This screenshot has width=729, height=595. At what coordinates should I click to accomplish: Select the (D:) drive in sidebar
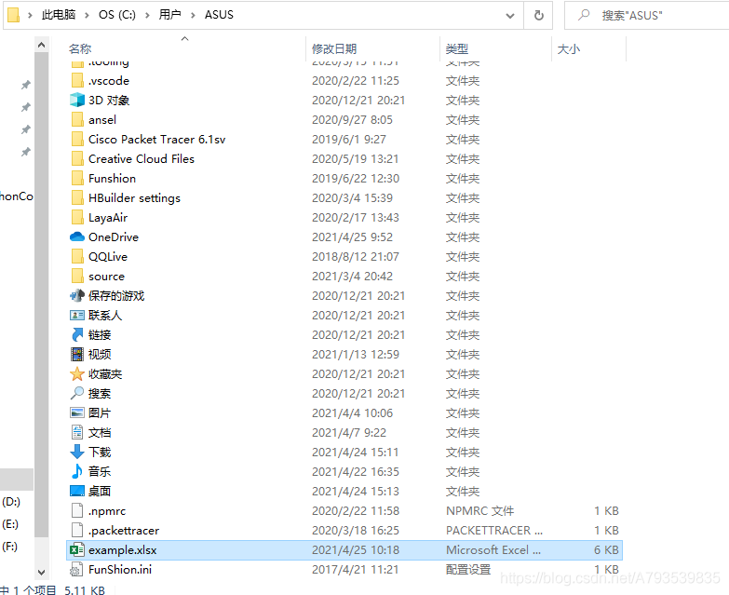(11, 502)
